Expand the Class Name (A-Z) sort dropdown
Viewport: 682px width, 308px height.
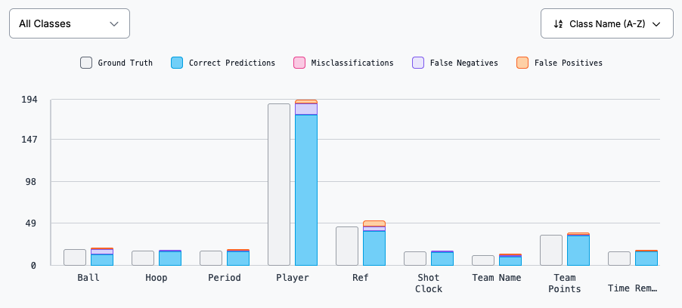pos(607,23)
